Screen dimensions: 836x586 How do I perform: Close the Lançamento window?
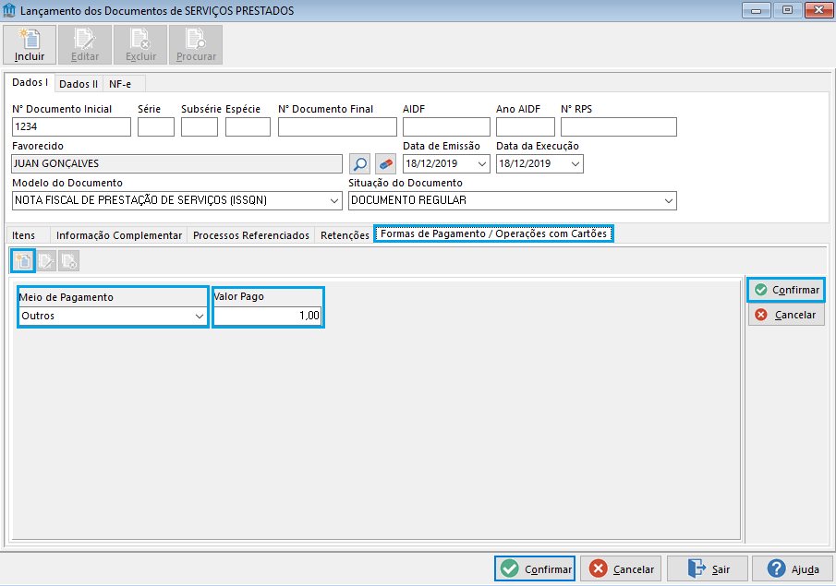pyautogui.click(x=818, y=10)
